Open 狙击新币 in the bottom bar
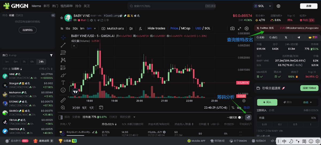The image size is (321, 145). click(x=17, y=141)
